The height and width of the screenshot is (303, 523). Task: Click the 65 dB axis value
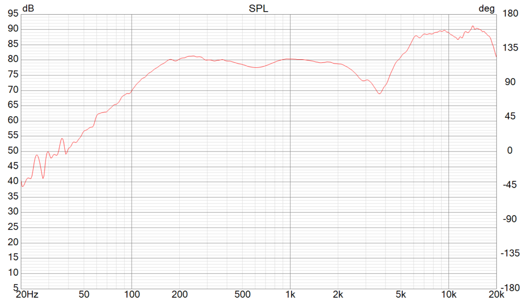click(13, 105)
